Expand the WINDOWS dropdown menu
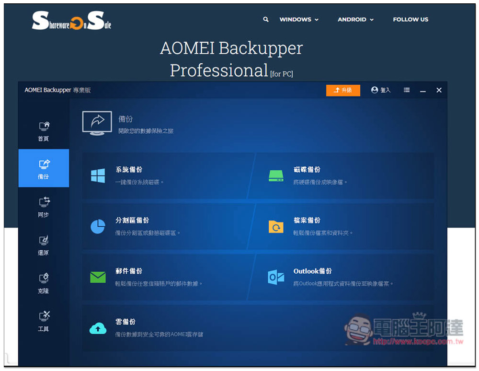This screenshot has width=479, height=371. [299, 20]
